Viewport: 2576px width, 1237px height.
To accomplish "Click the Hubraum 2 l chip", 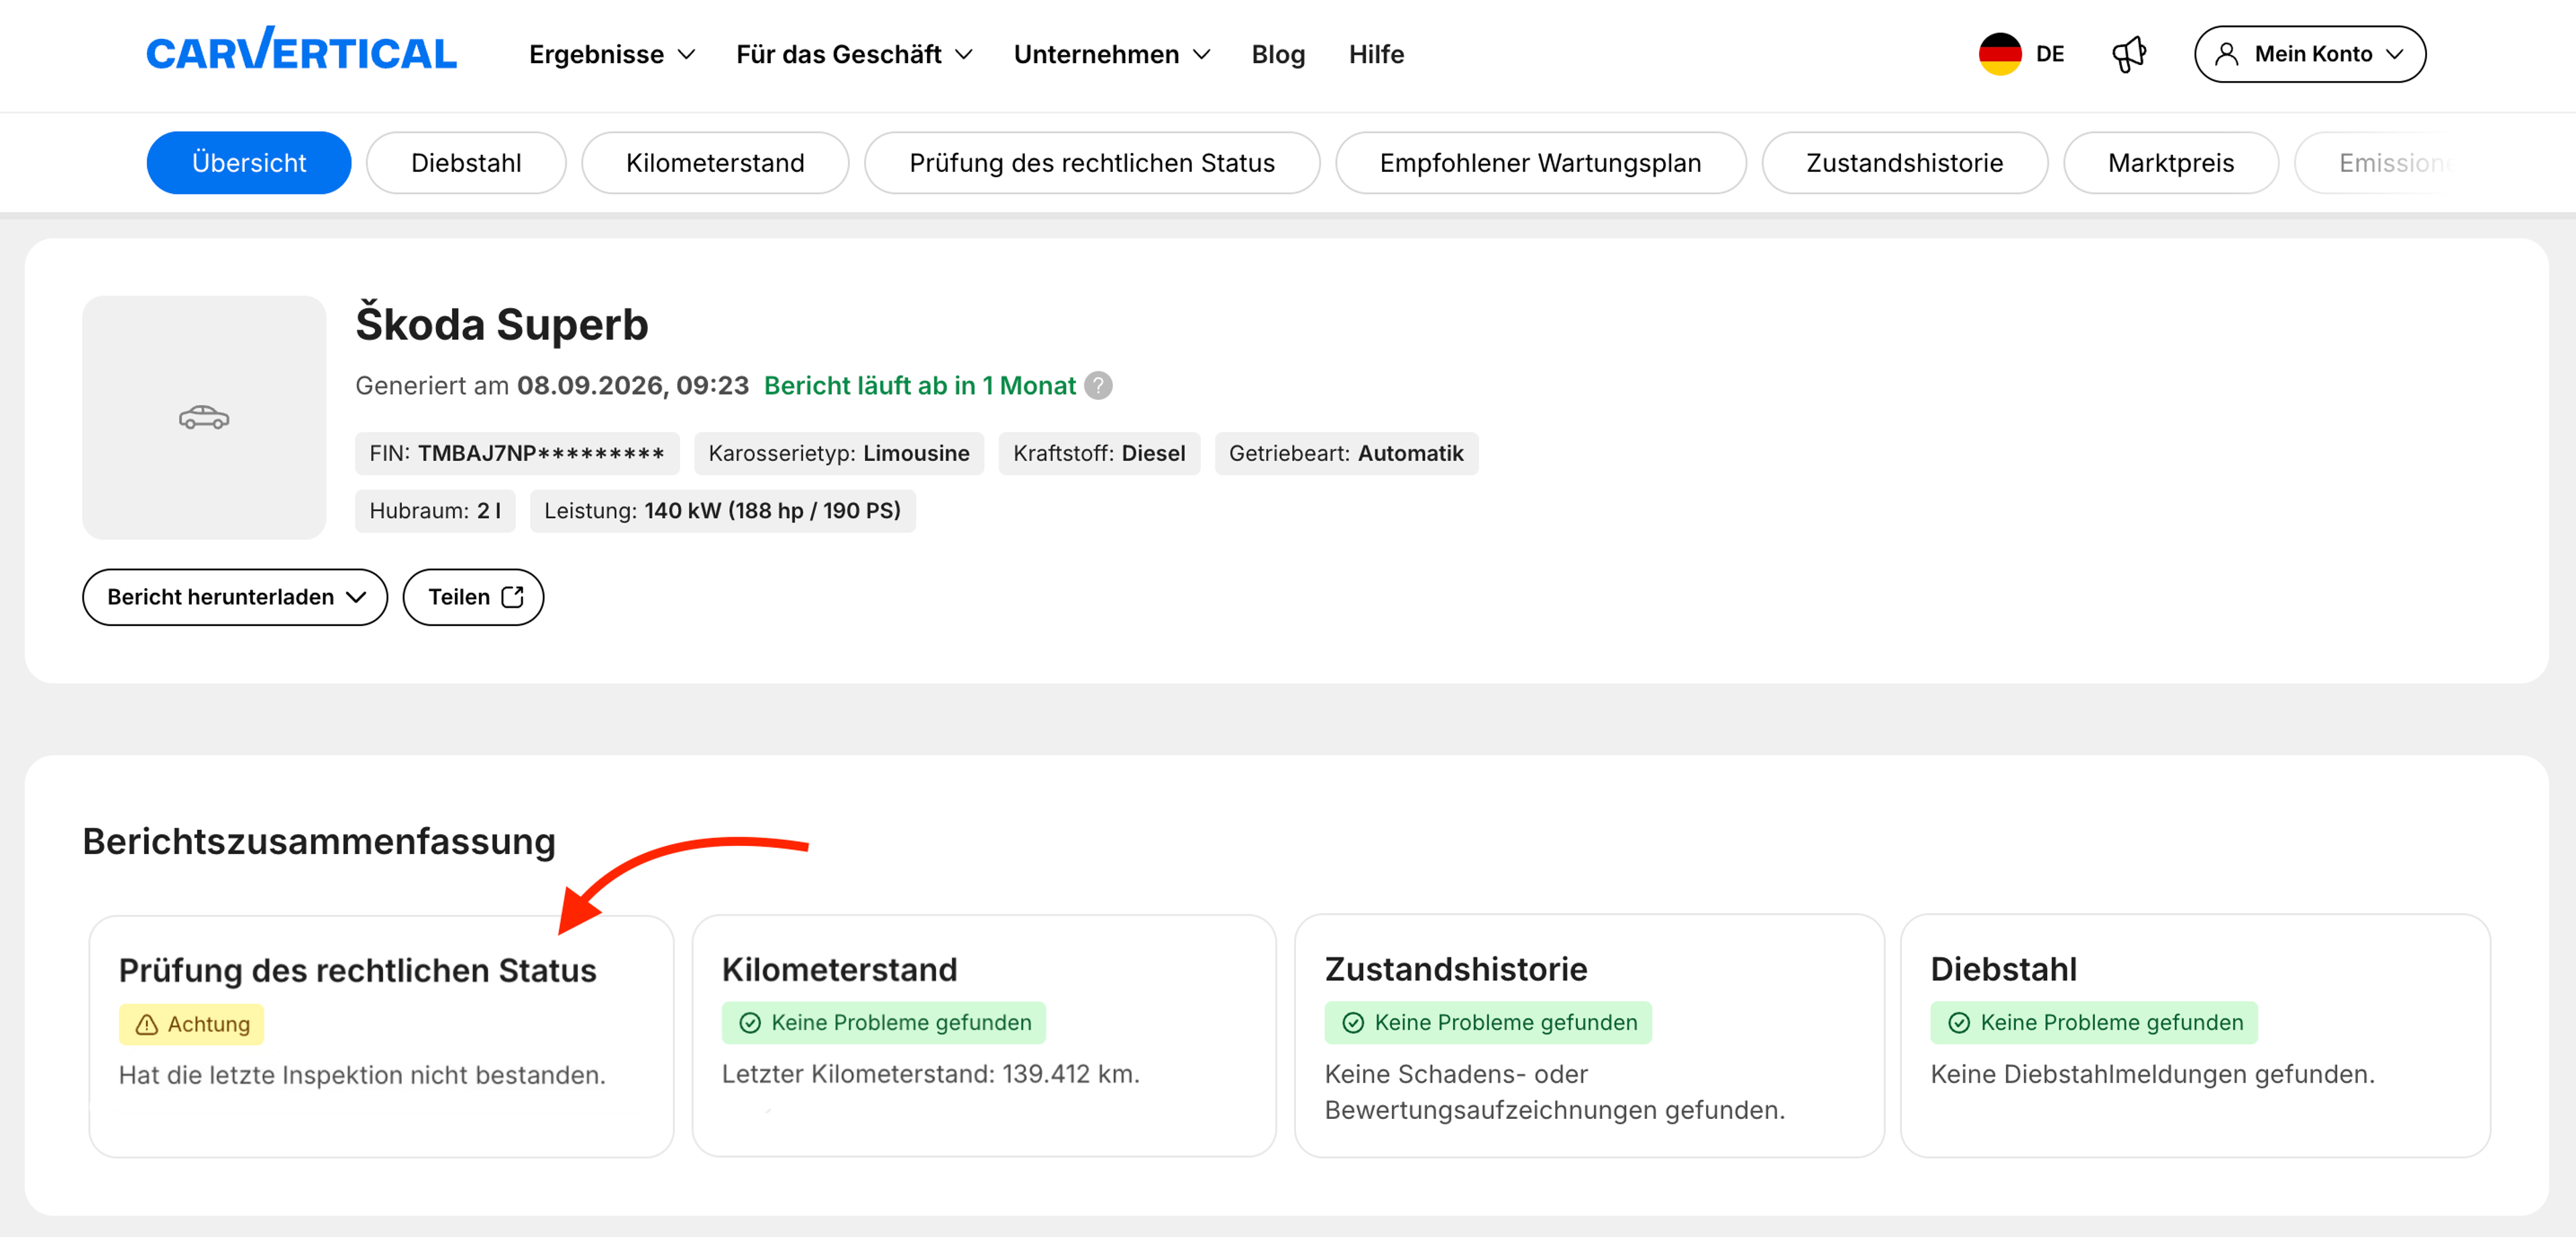I will (435, 511).
